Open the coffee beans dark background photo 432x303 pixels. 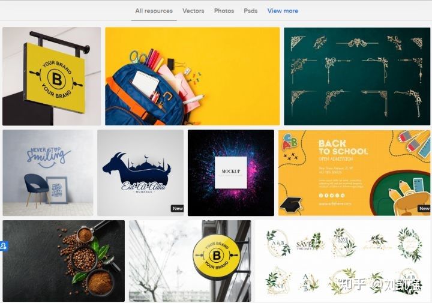pyautogui.click(x=64, y=260)
